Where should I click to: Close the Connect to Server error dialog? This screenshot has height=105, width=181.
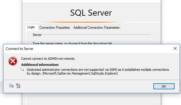(x=175, y=48)
